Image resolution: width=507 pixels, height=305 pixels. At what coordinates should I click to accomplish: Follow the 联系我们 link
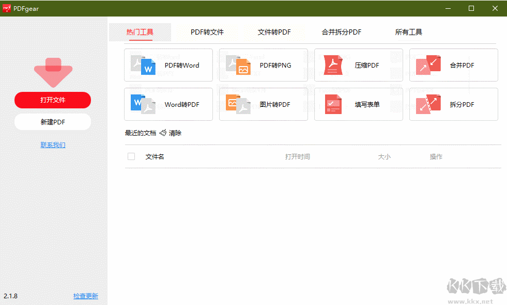pyautogui.click(x=53, y=145)
